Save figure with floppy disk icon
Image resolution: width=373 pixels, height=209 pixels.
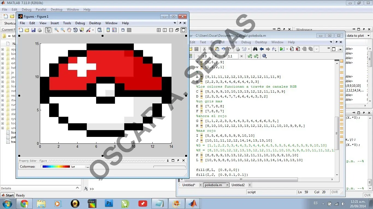point(33,30)
